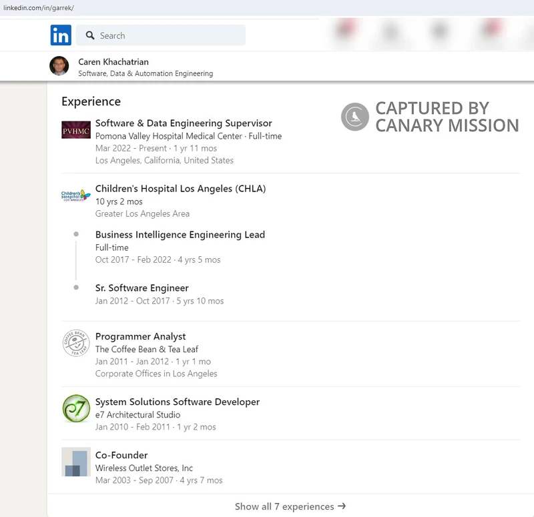Click the Mar 2003 - Sep 2007 date line

click(159, 480)
